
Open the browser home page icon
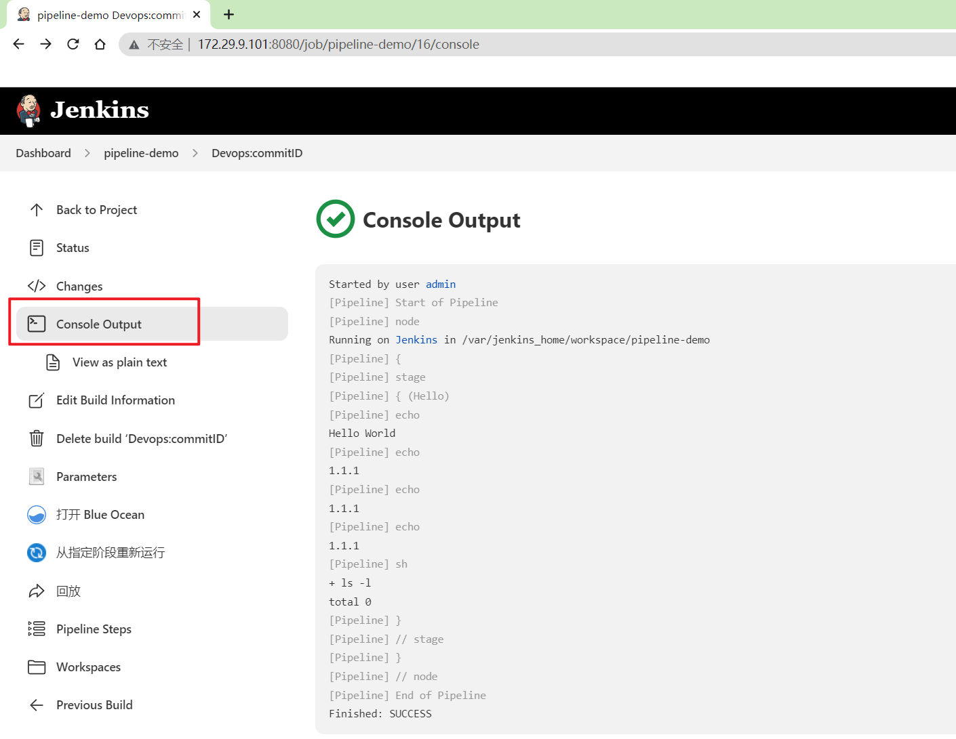pyautogui.click(x=100, y=44)
